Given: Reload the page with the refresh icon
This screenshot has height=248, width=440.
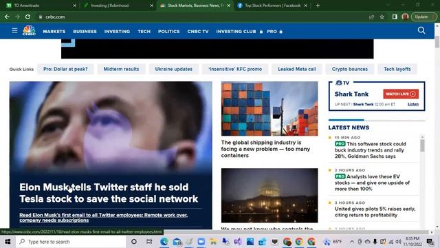Looking at the screenshot, I should point(27,17).
